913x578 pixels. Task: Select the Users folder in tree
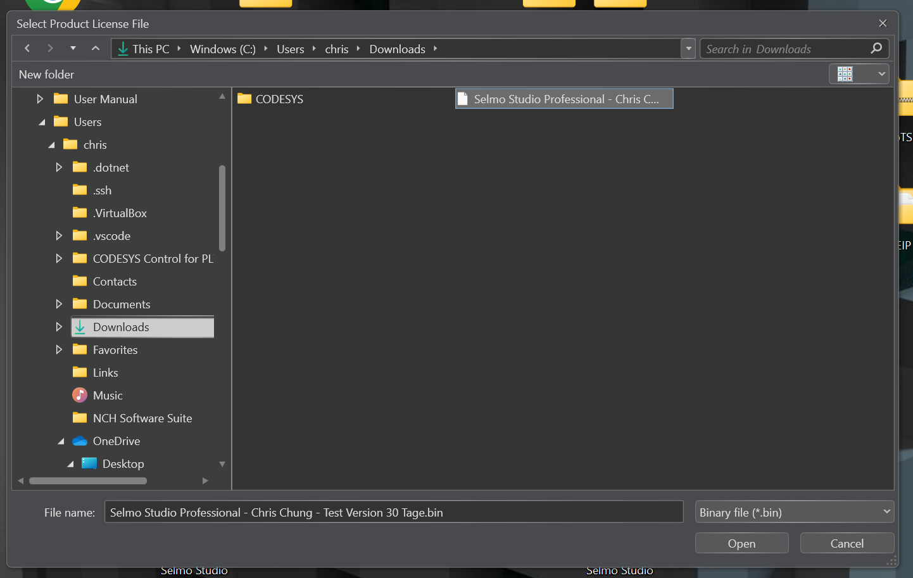click(87, 122)
